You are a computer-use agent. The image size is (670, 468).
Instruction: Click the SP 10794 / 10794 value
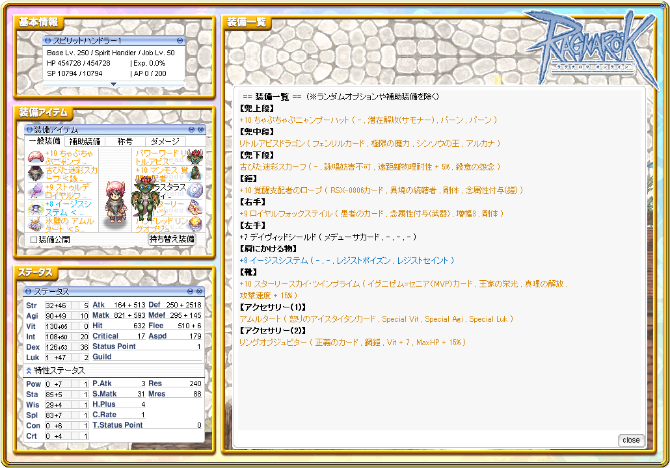pyautogui.click(x=75, y=73)
